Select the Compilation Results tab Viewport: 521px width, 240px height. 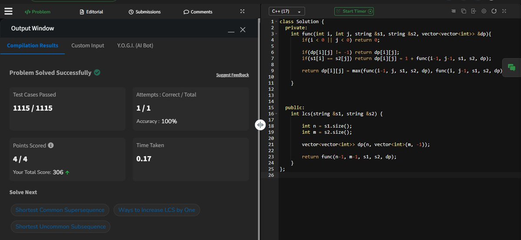(x=33, y=46)
